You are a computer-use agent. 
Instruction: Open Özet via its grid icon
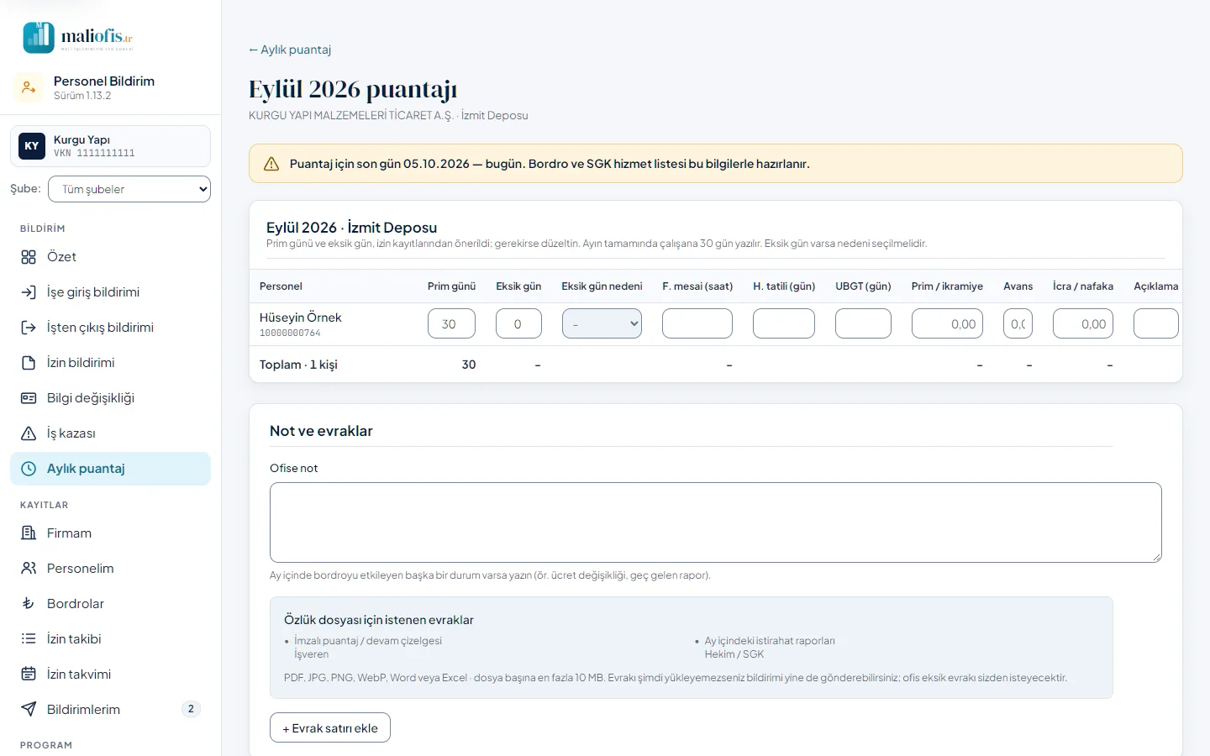tap(29, 257)
